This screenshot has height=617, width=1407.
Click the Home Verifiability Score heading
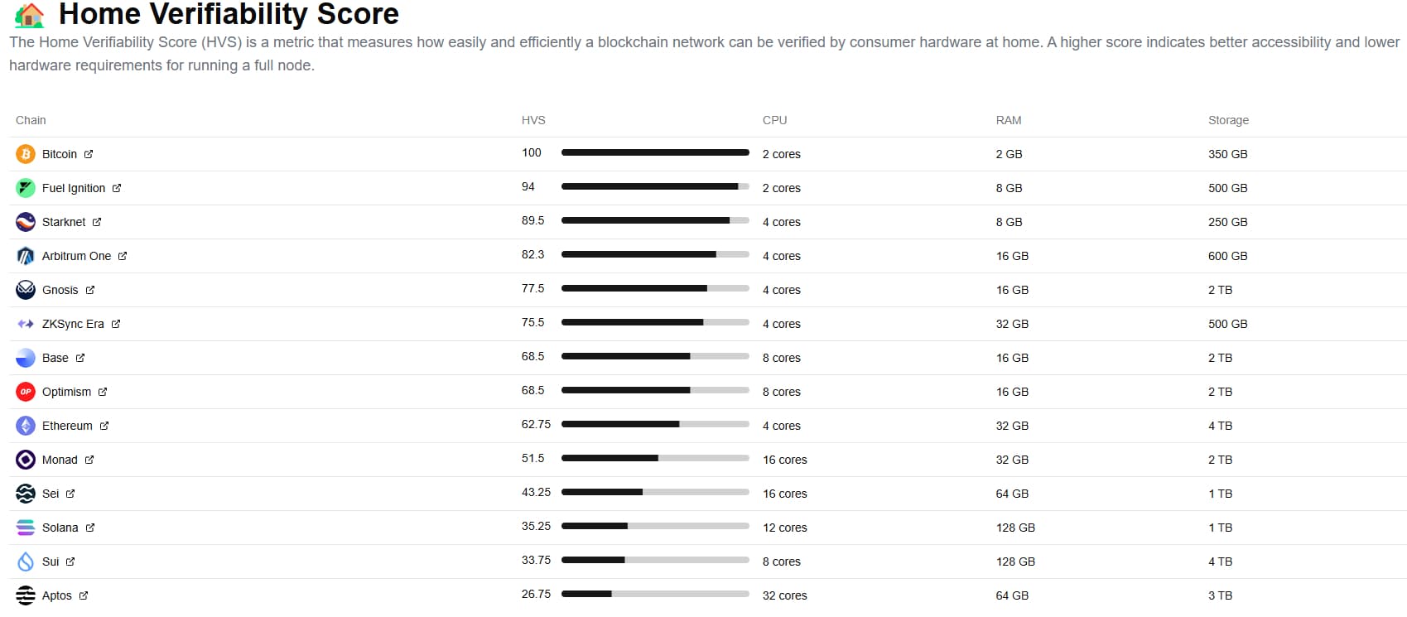point(229,14)
